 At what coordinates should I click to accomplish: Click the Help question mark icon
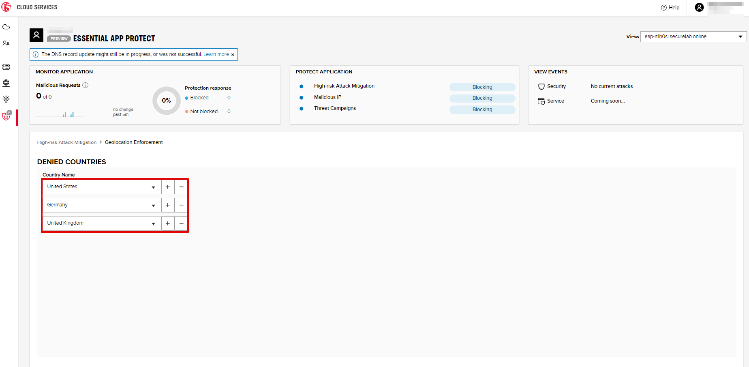[x=663, y=8]
